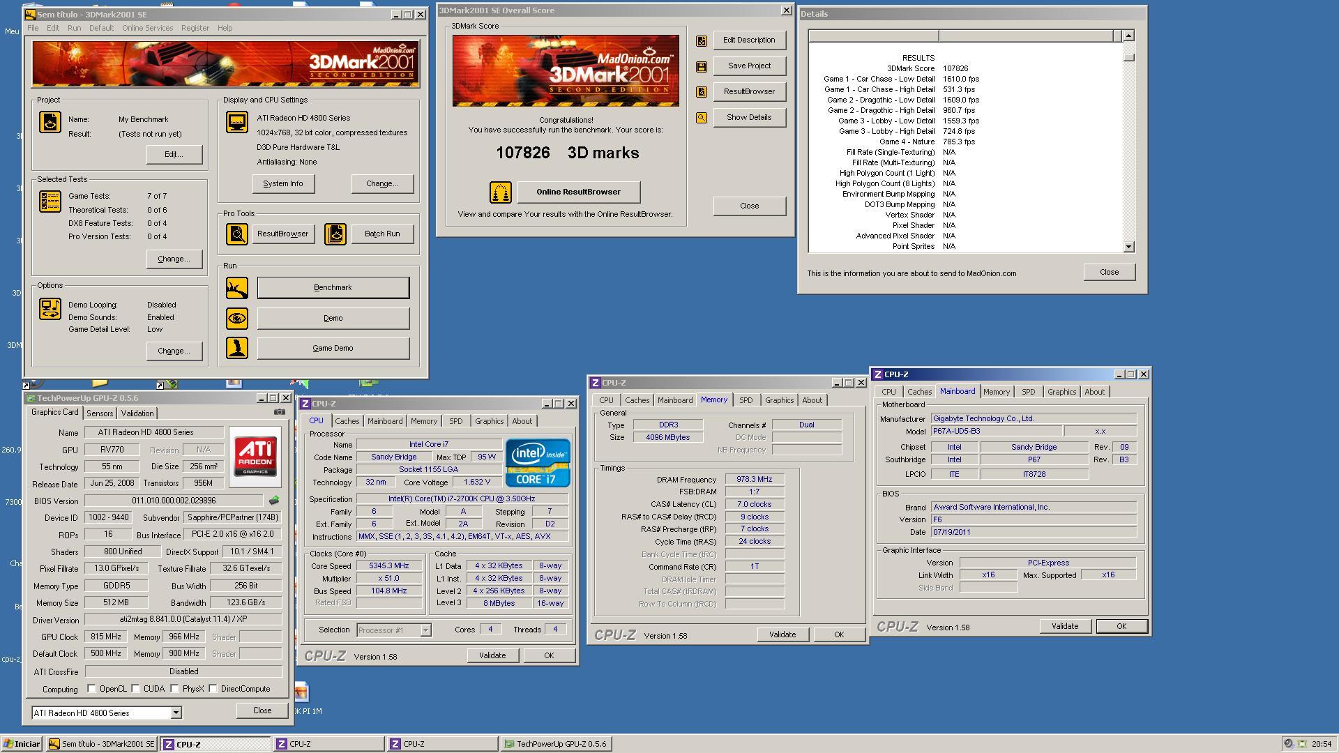Click the Online ResultBrowser icon
The height and width of the screenshot is (753, 1339).
point(501,192)
